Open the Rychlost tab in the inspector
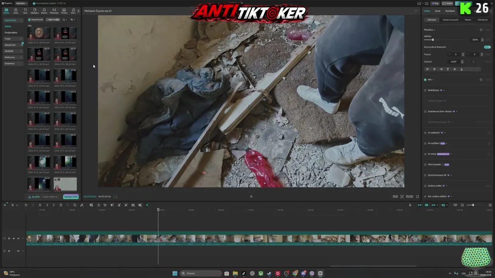Image resolution: width=495 pixels, height=278 pixels. coord(450,11)
